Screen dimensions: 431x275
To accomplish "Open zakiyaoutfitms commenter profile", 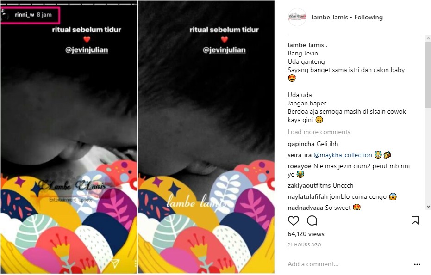I will click(309, 185).
